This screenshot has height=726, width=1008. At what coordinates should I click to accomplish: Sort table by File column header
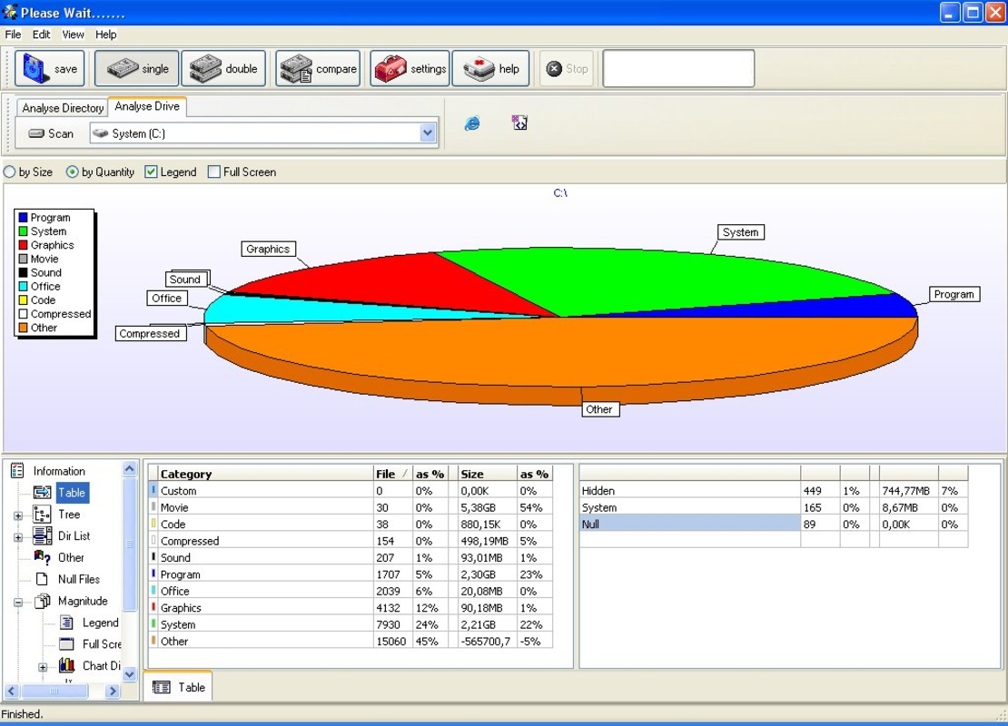[392, 474]
